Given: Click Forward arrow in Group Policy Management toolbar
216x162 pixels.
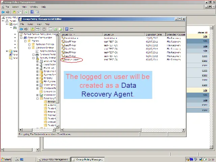Looking at the screenshot, I should (8, 12).
